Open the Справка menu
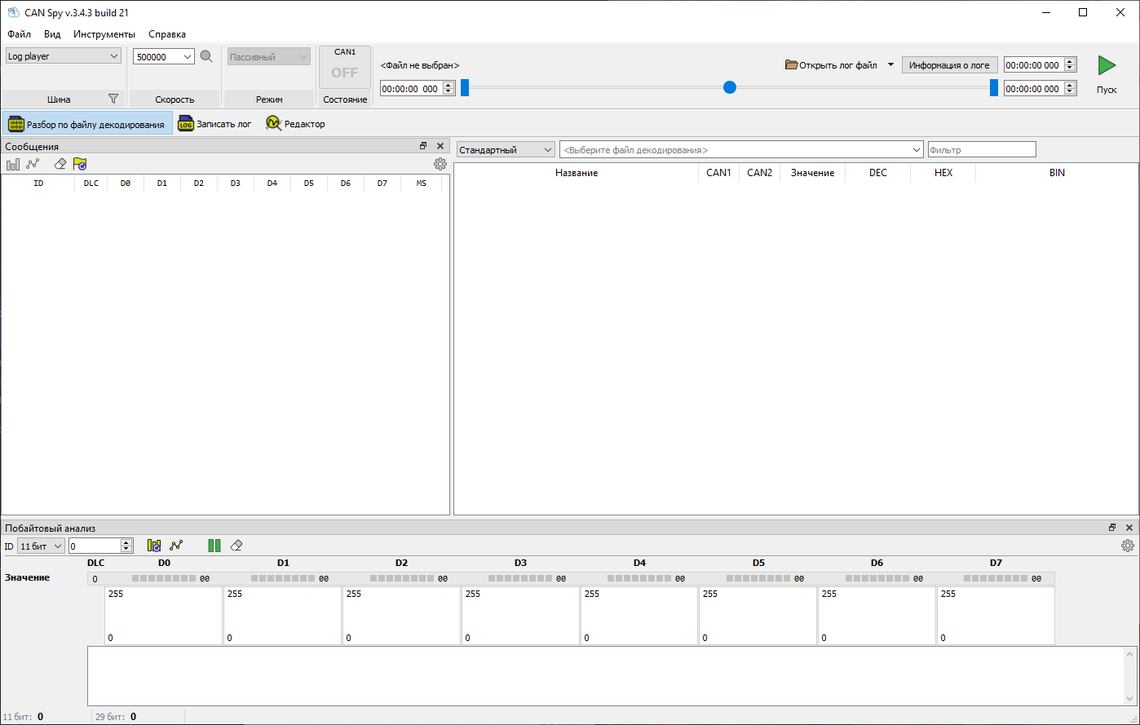Image resolution: width=1140 pixels, height=725 pixels. click(167, 34)
